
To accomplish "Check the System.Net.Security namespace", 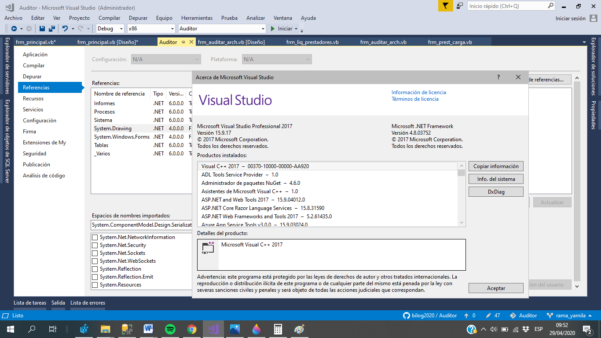I will point(95,245).
